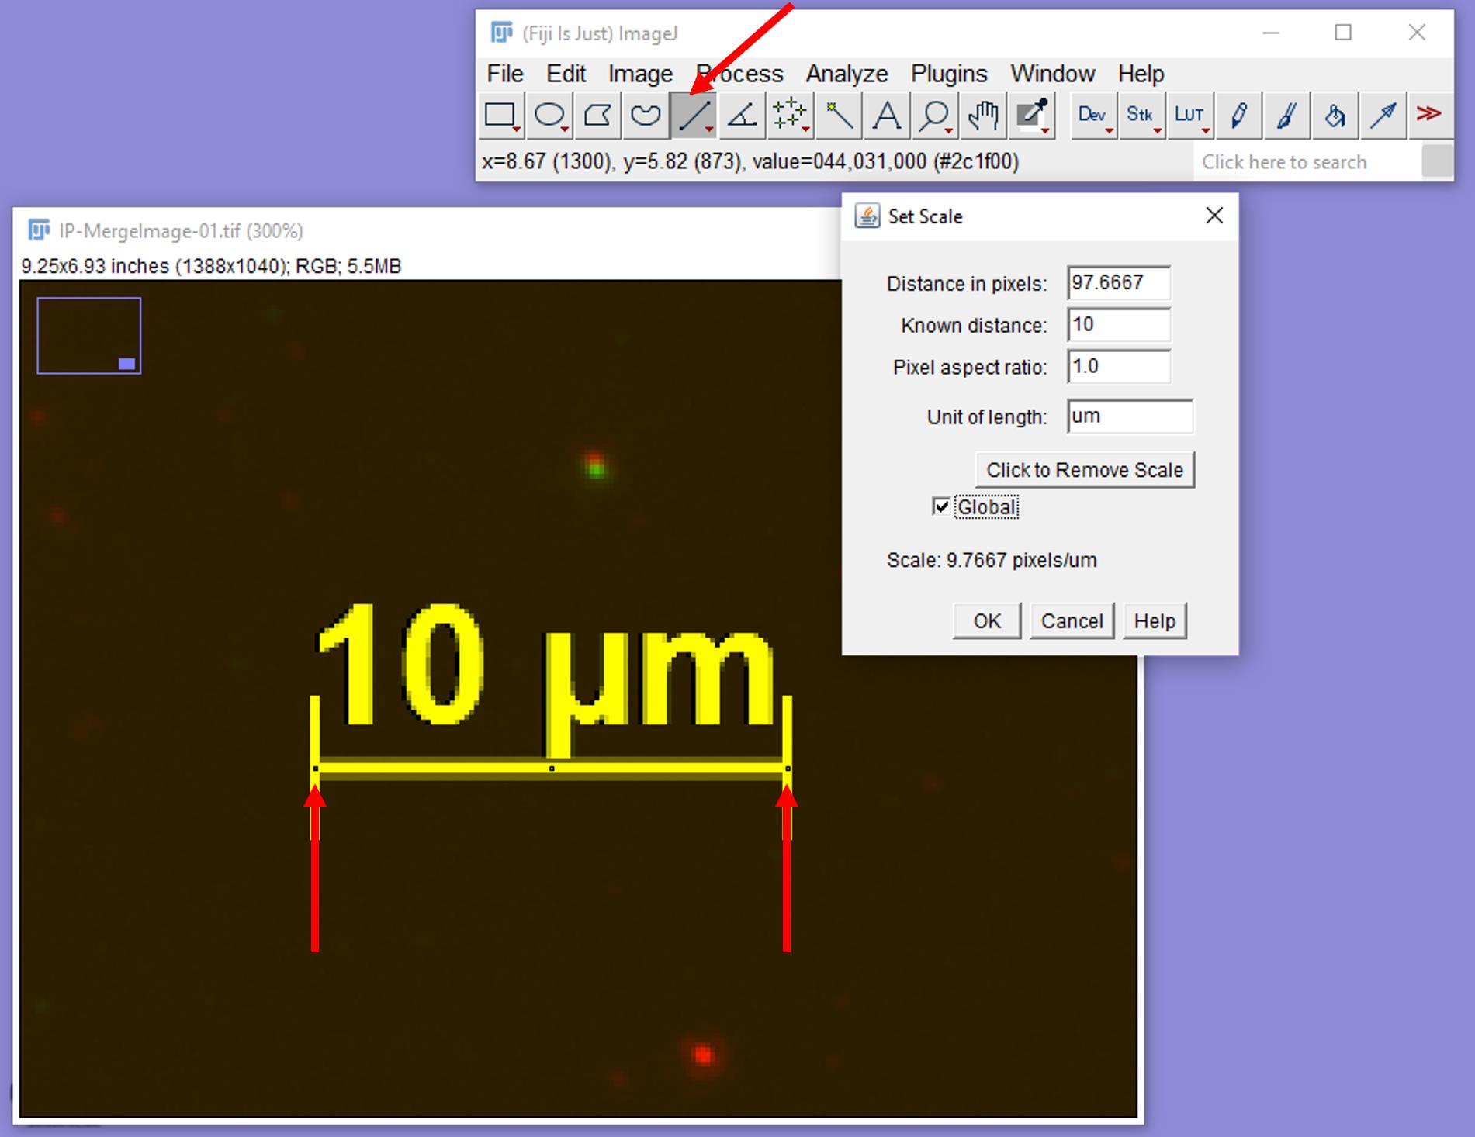Screen dimensions: 1475x1137
Task: Click the Click to Remove Scale button
Action: tap(1084, 470)
